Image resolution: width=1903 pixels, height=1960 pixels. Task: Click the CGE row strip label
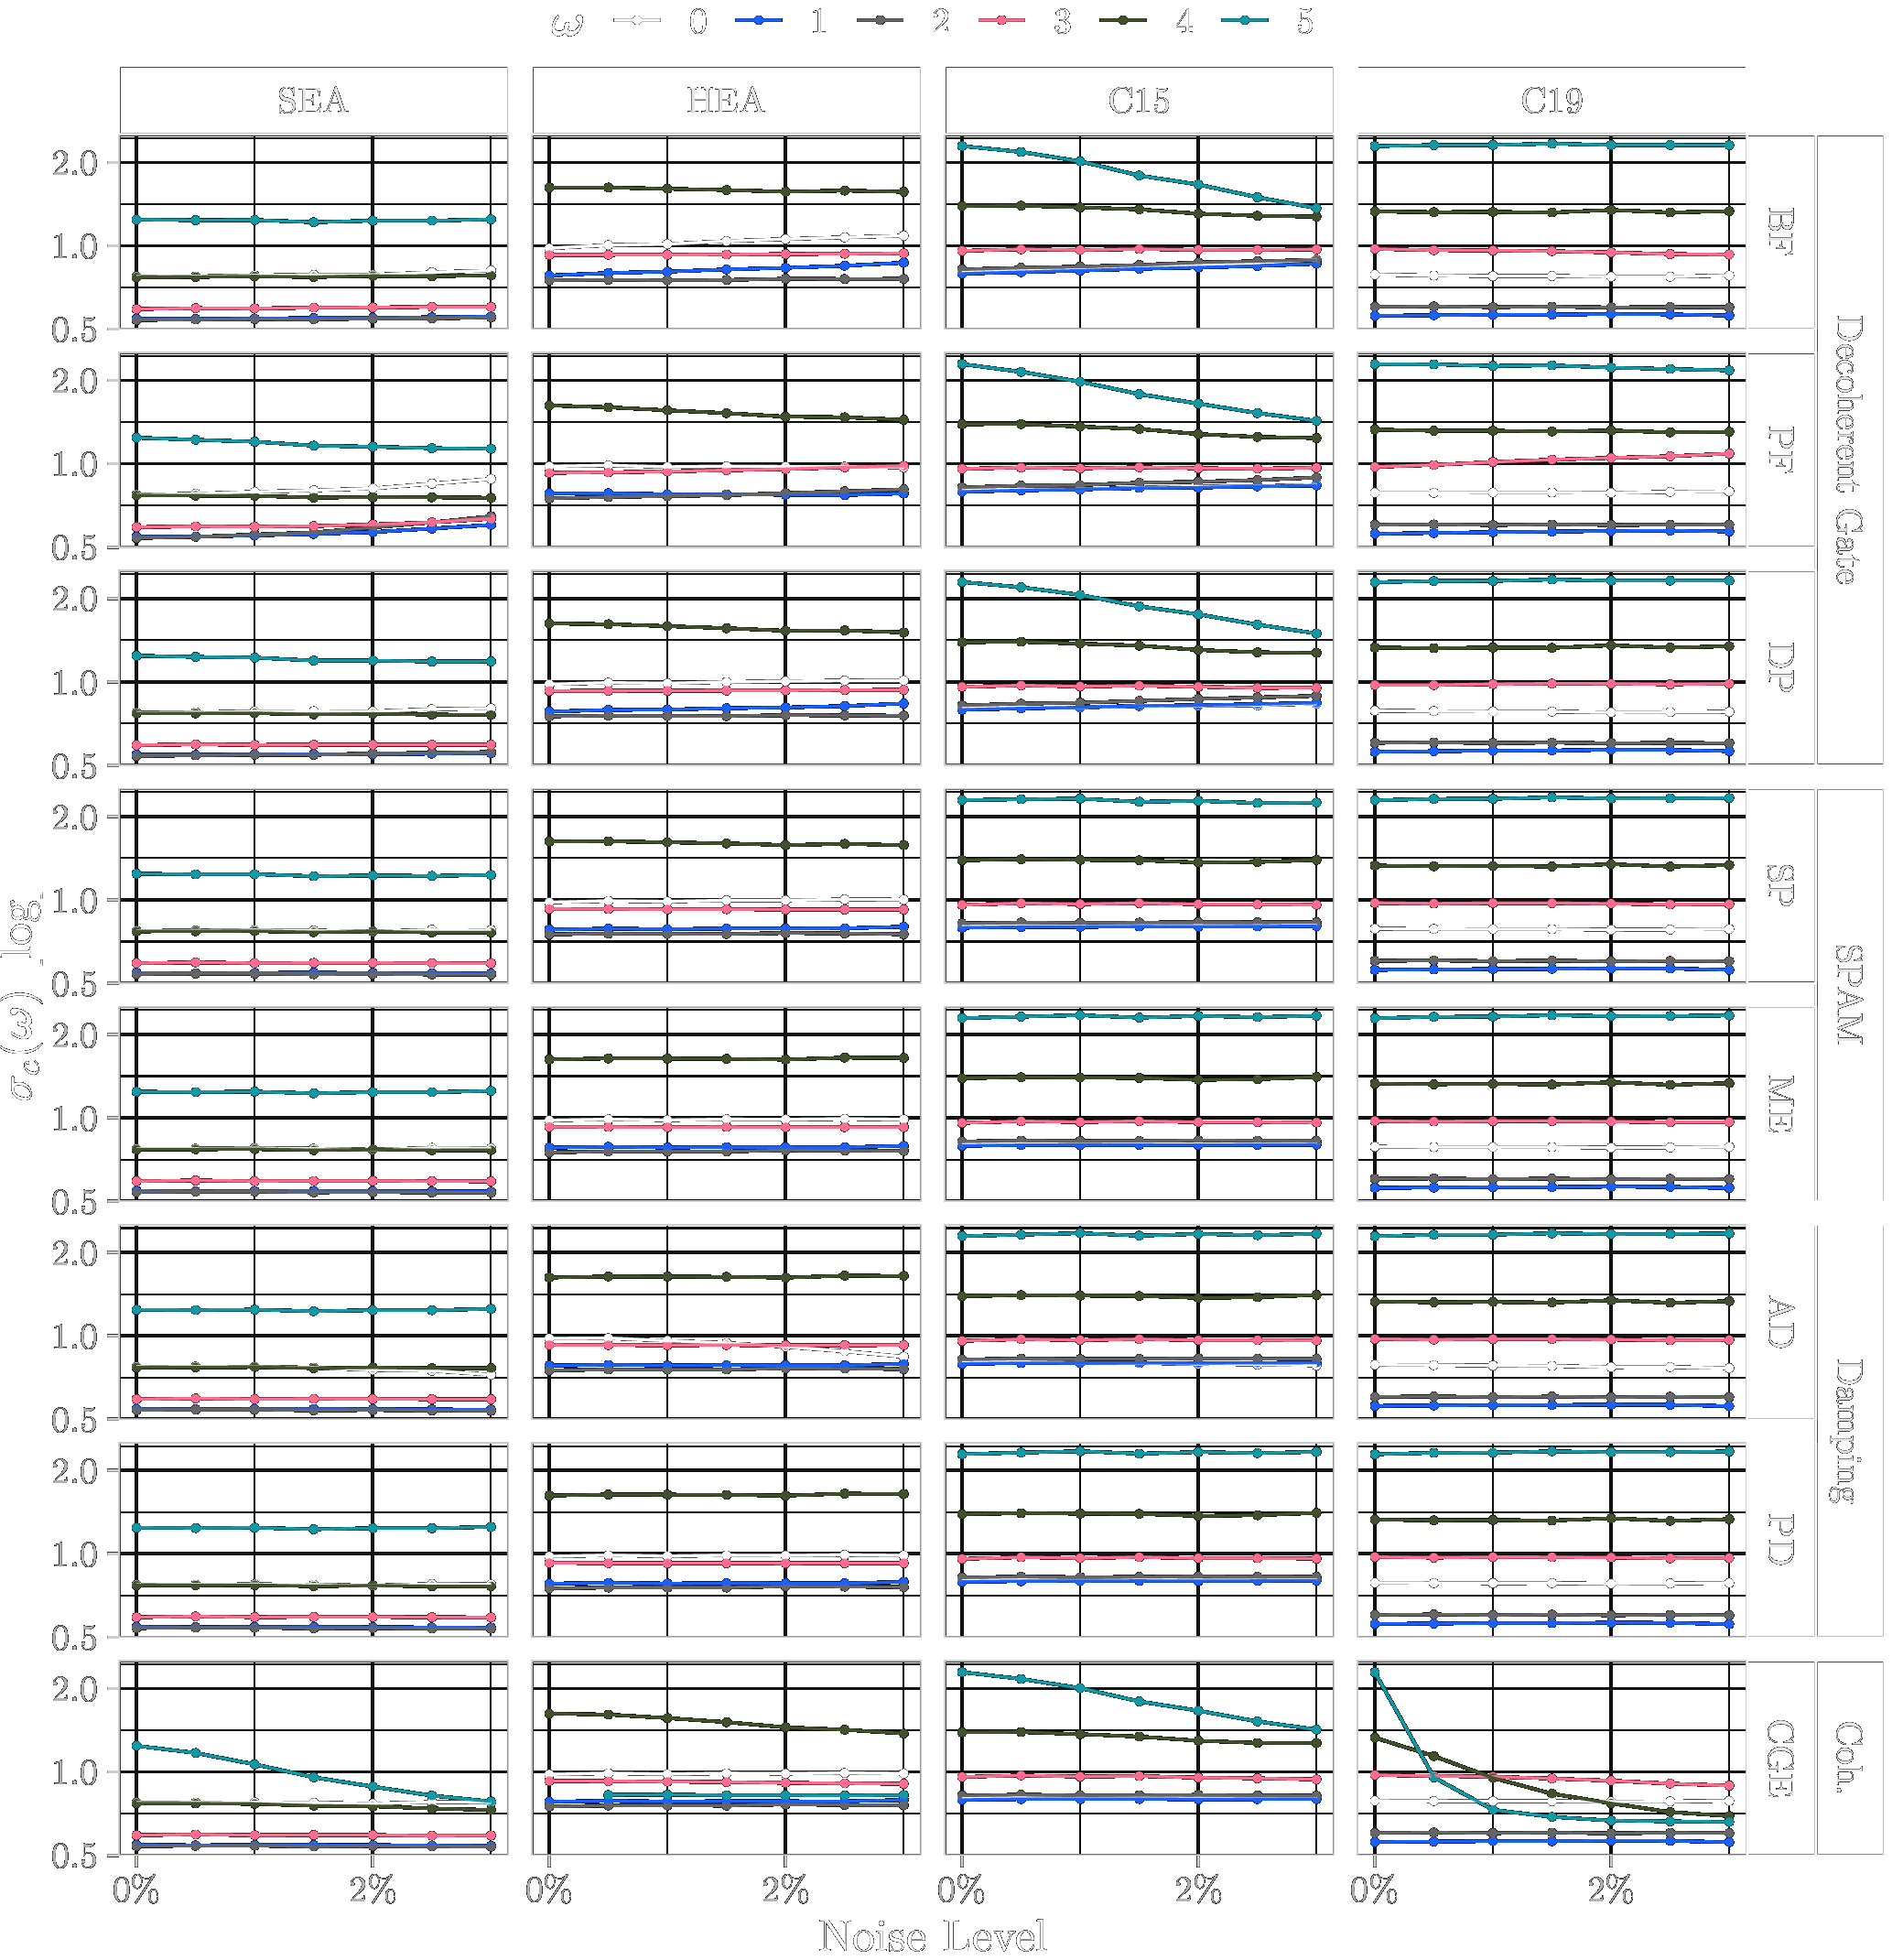[1780, 1758]
